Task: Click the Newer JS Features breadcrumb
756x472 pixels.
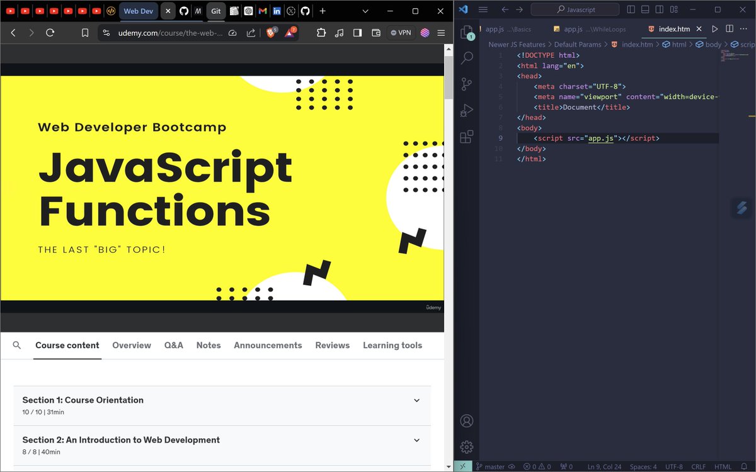Action: [517, 45]
